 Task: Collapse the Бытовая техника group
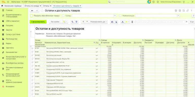click(31, 46)
